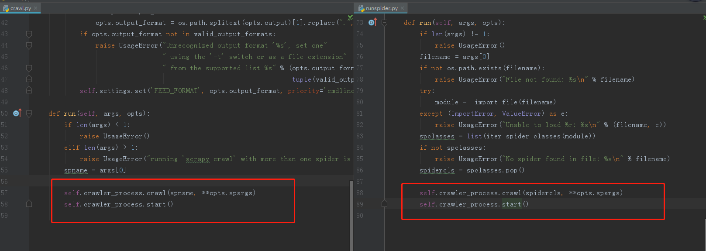Image resolution: width=706 pixels, height=251 pixels.
Task: Toggle the fold marker at line 47 in crawl.py
Action: pyautogui.click(x=29, y=79)
